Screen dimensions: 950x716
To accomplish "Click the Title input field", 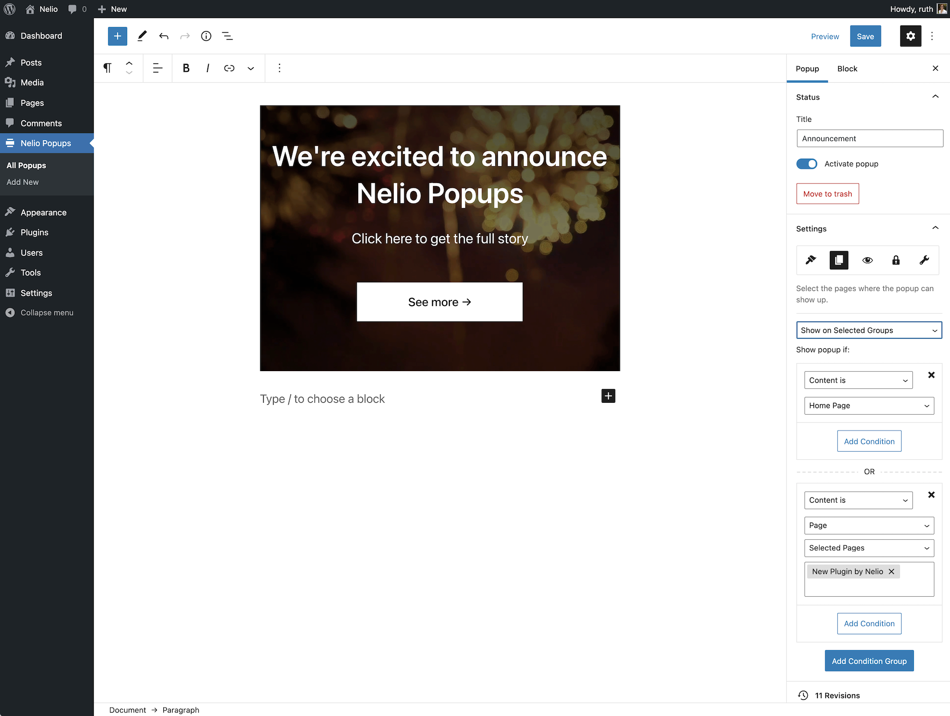I will pyautogui.click(x=869, y=138).
